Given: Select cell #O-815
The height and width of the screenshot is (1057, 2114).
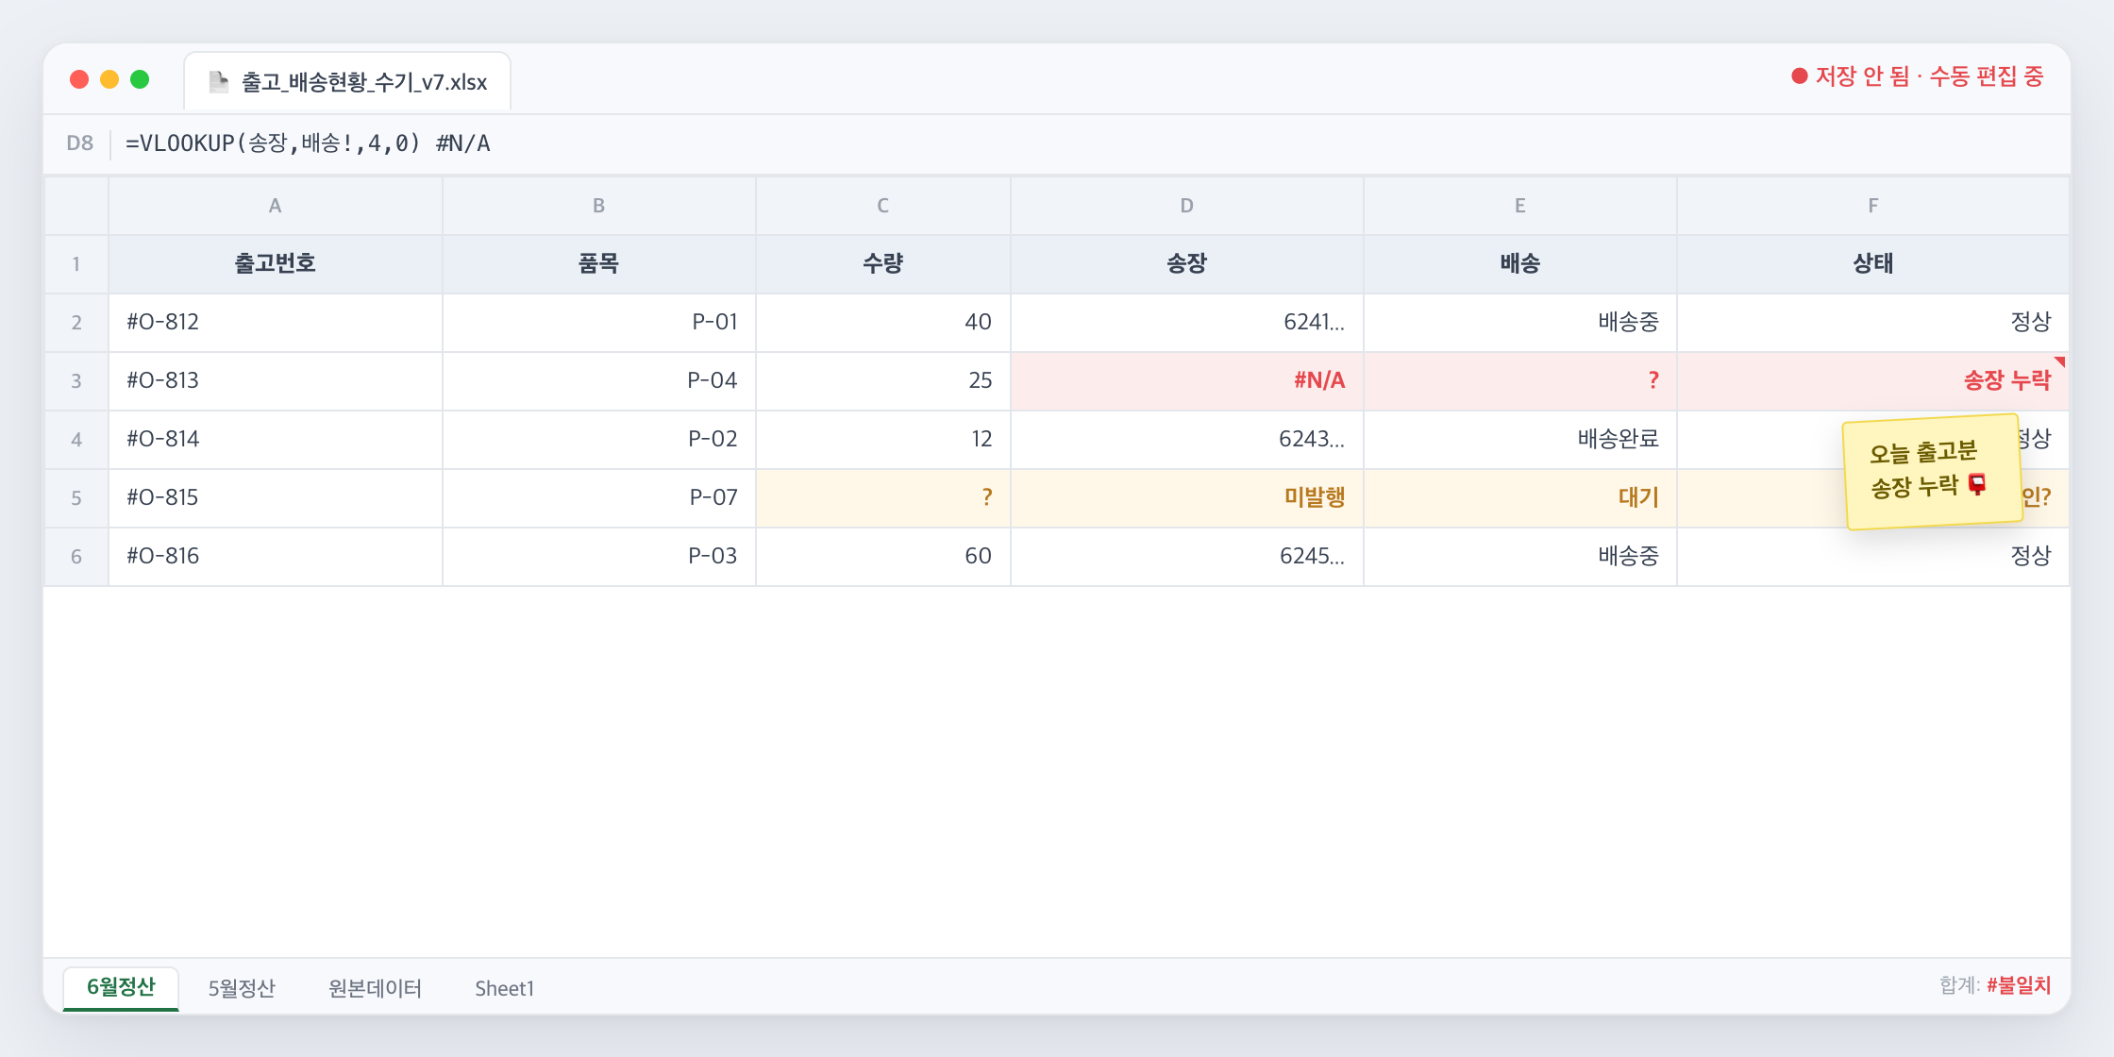Looking at the screenshot, I should tap(275, 498).
